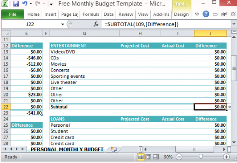Viewport: 237px width, 163px height.
Task: Select the LOANS header cell
Action: click(x=84, y=119)
